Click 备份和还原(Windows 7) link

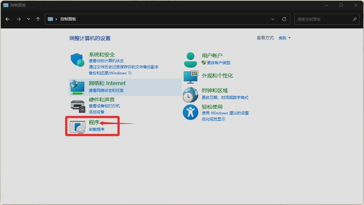click(110, 73)
